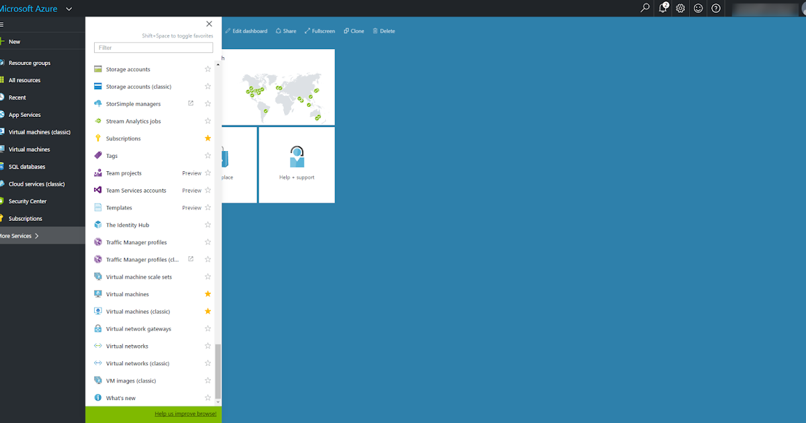The height and width of the screenshot is (423, 806).
Task: Click the Edit dashboard button
Action: pos(246,30)
